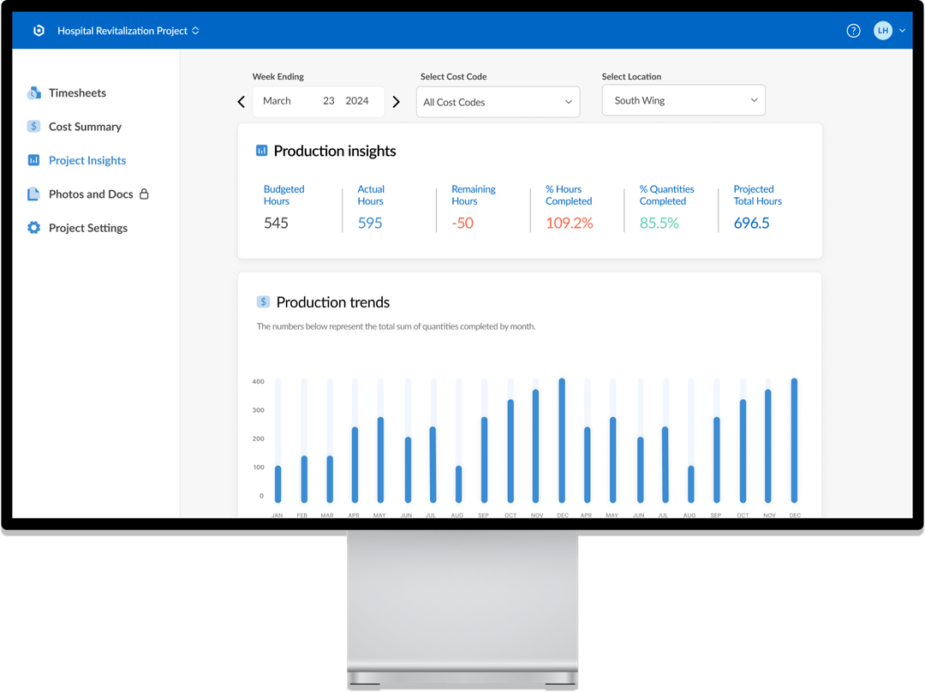Expand the account menu chevron beside LH

coord(902,30)
